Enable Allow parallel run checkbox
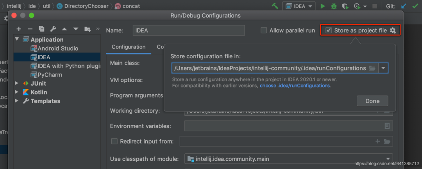The width and height of the screenshot is (422, 169). pyautogui.click(x=264, y=31)
